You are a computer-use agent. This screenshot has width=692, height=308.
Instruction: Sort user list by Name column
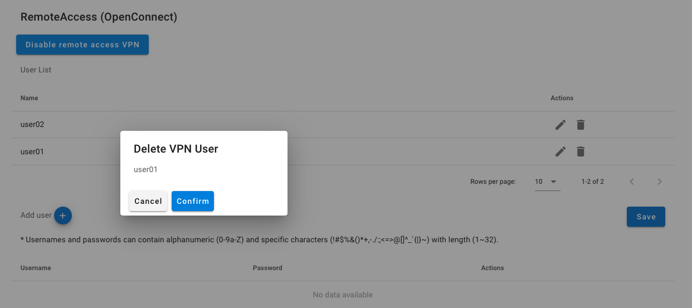[x=30, y=98]
